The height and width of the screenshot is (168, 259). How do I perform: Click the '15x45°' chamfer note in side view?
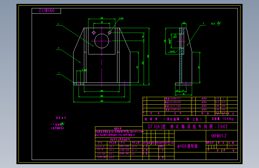(x=172, y=51)
